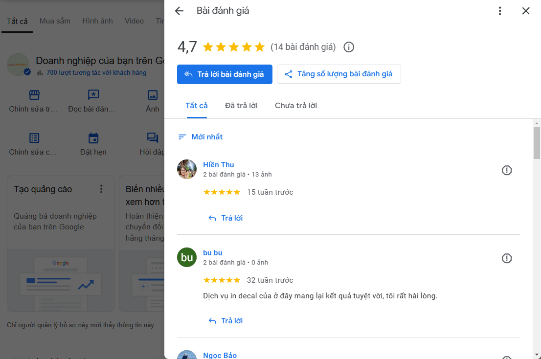This screenshot has height=359, width=541.
Task: Click the reviews panel scrollbar thumb
Action: [x=537, y=143]
